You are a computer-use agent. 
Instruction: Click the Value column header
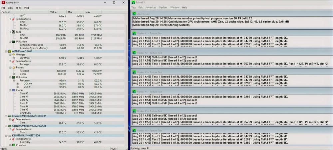coord(58,12)
